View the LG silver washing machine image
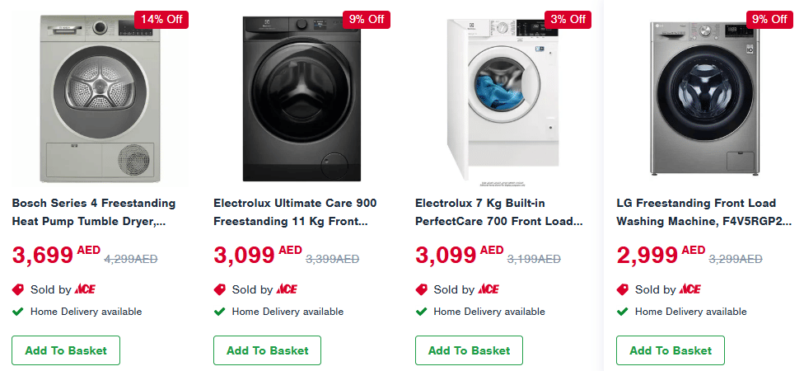 point(704,99)
